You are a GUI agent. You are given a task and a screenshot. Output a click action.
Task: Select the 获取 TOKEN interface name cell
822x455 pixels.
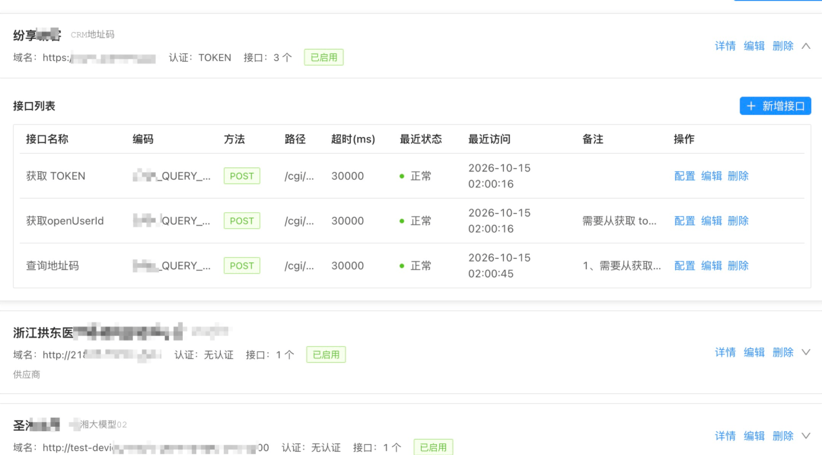tap(56, 176)
